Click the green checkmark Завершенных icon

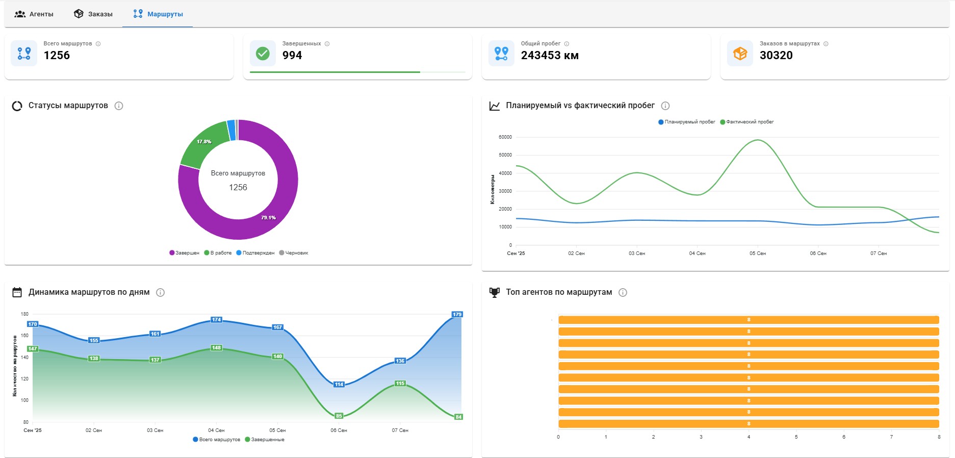pyautogui.click(x=263, y=53)
